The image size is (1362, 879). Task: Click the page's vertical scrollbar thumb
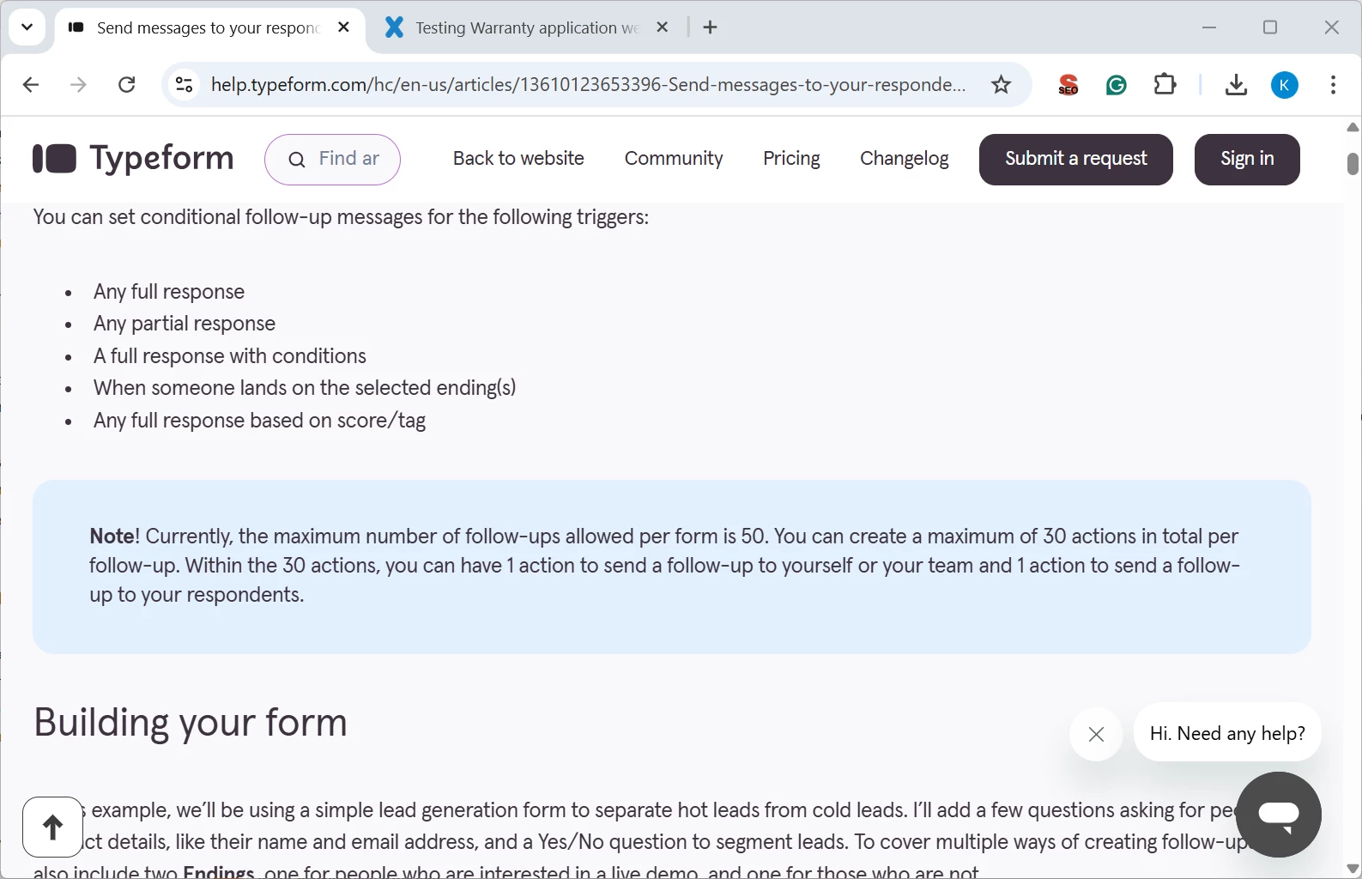click(x=1353, y=163)
